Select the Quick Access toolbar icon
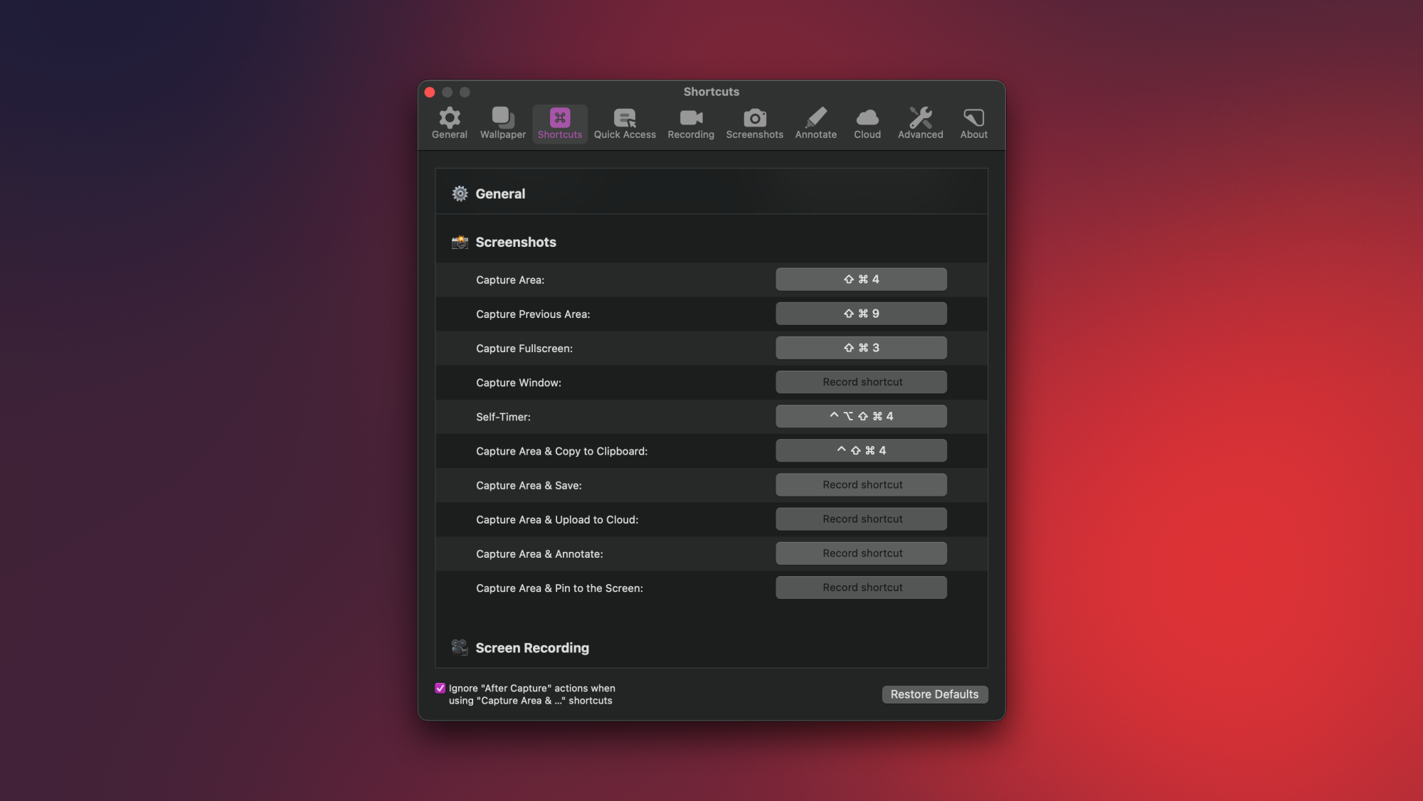This screenshot has height=801, width=1423. (625, 123)
